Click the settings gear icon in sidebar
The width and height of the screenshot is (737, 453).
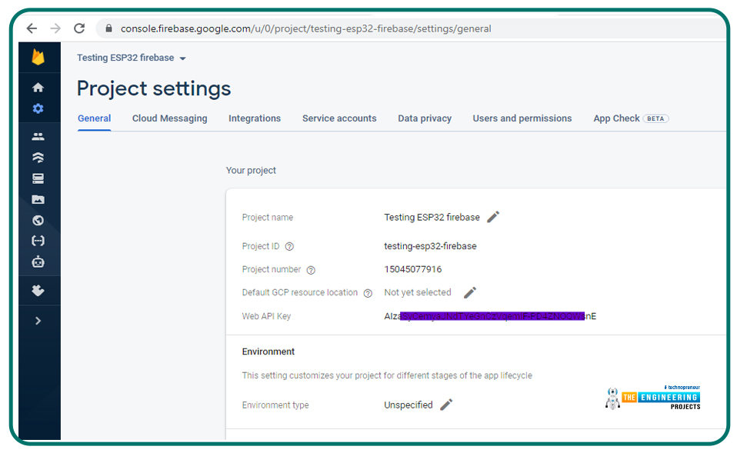[x=38, y=108]
